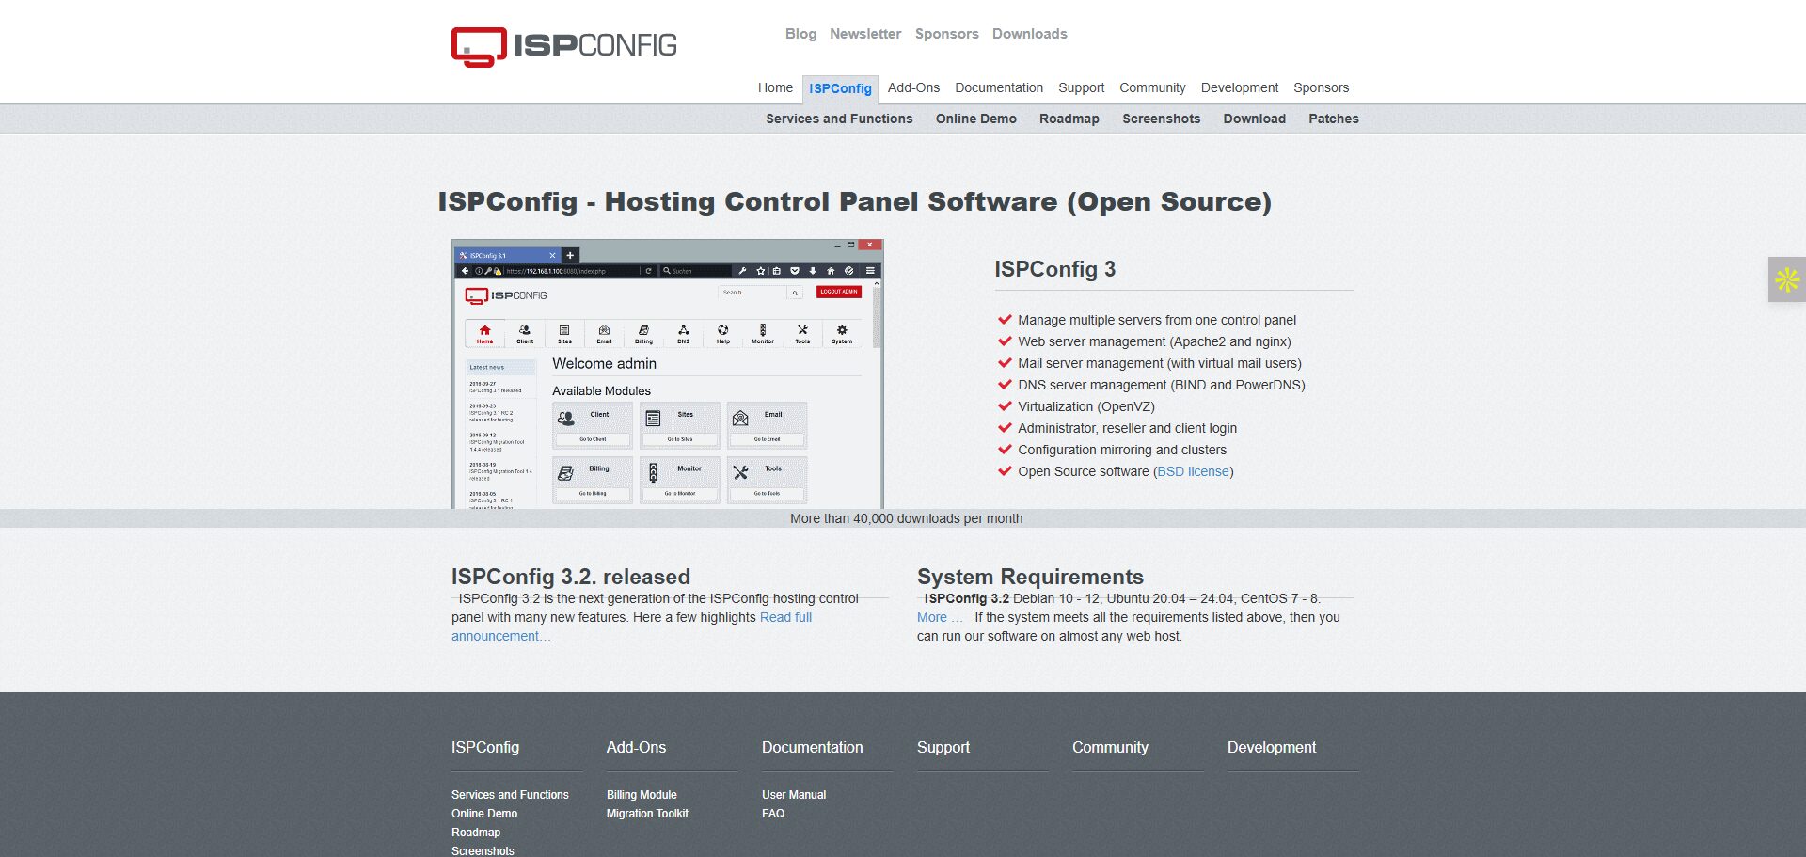Screen dimensions: 1806x857
Task: Toggle the yellow asterisk widget on right edge
Action: point(1786,278)
